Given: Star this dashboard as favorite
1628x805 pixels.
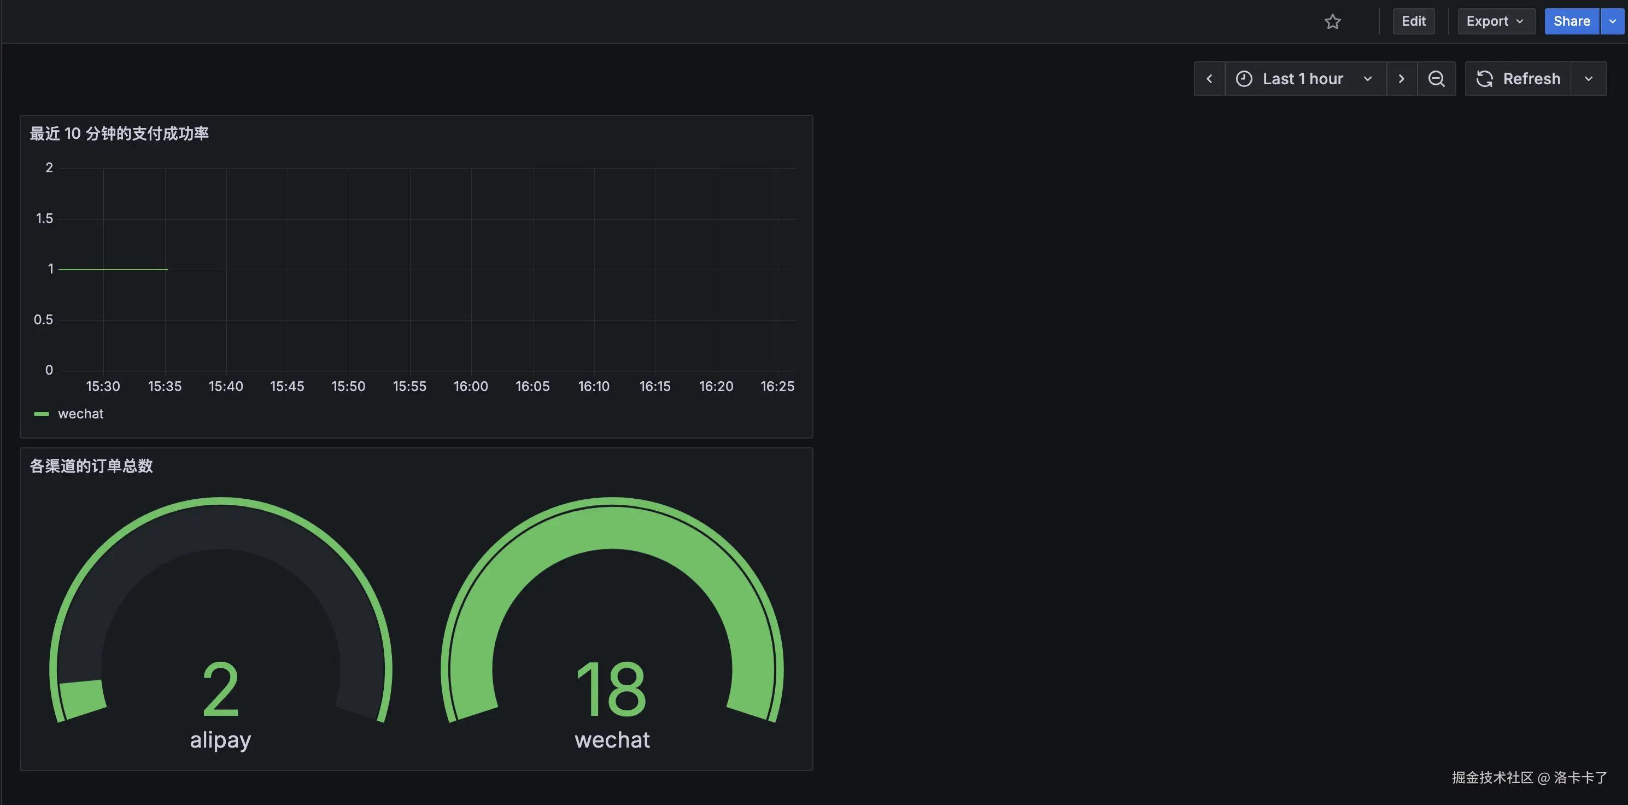Looking at the screenshot, I should point(1332,21).
